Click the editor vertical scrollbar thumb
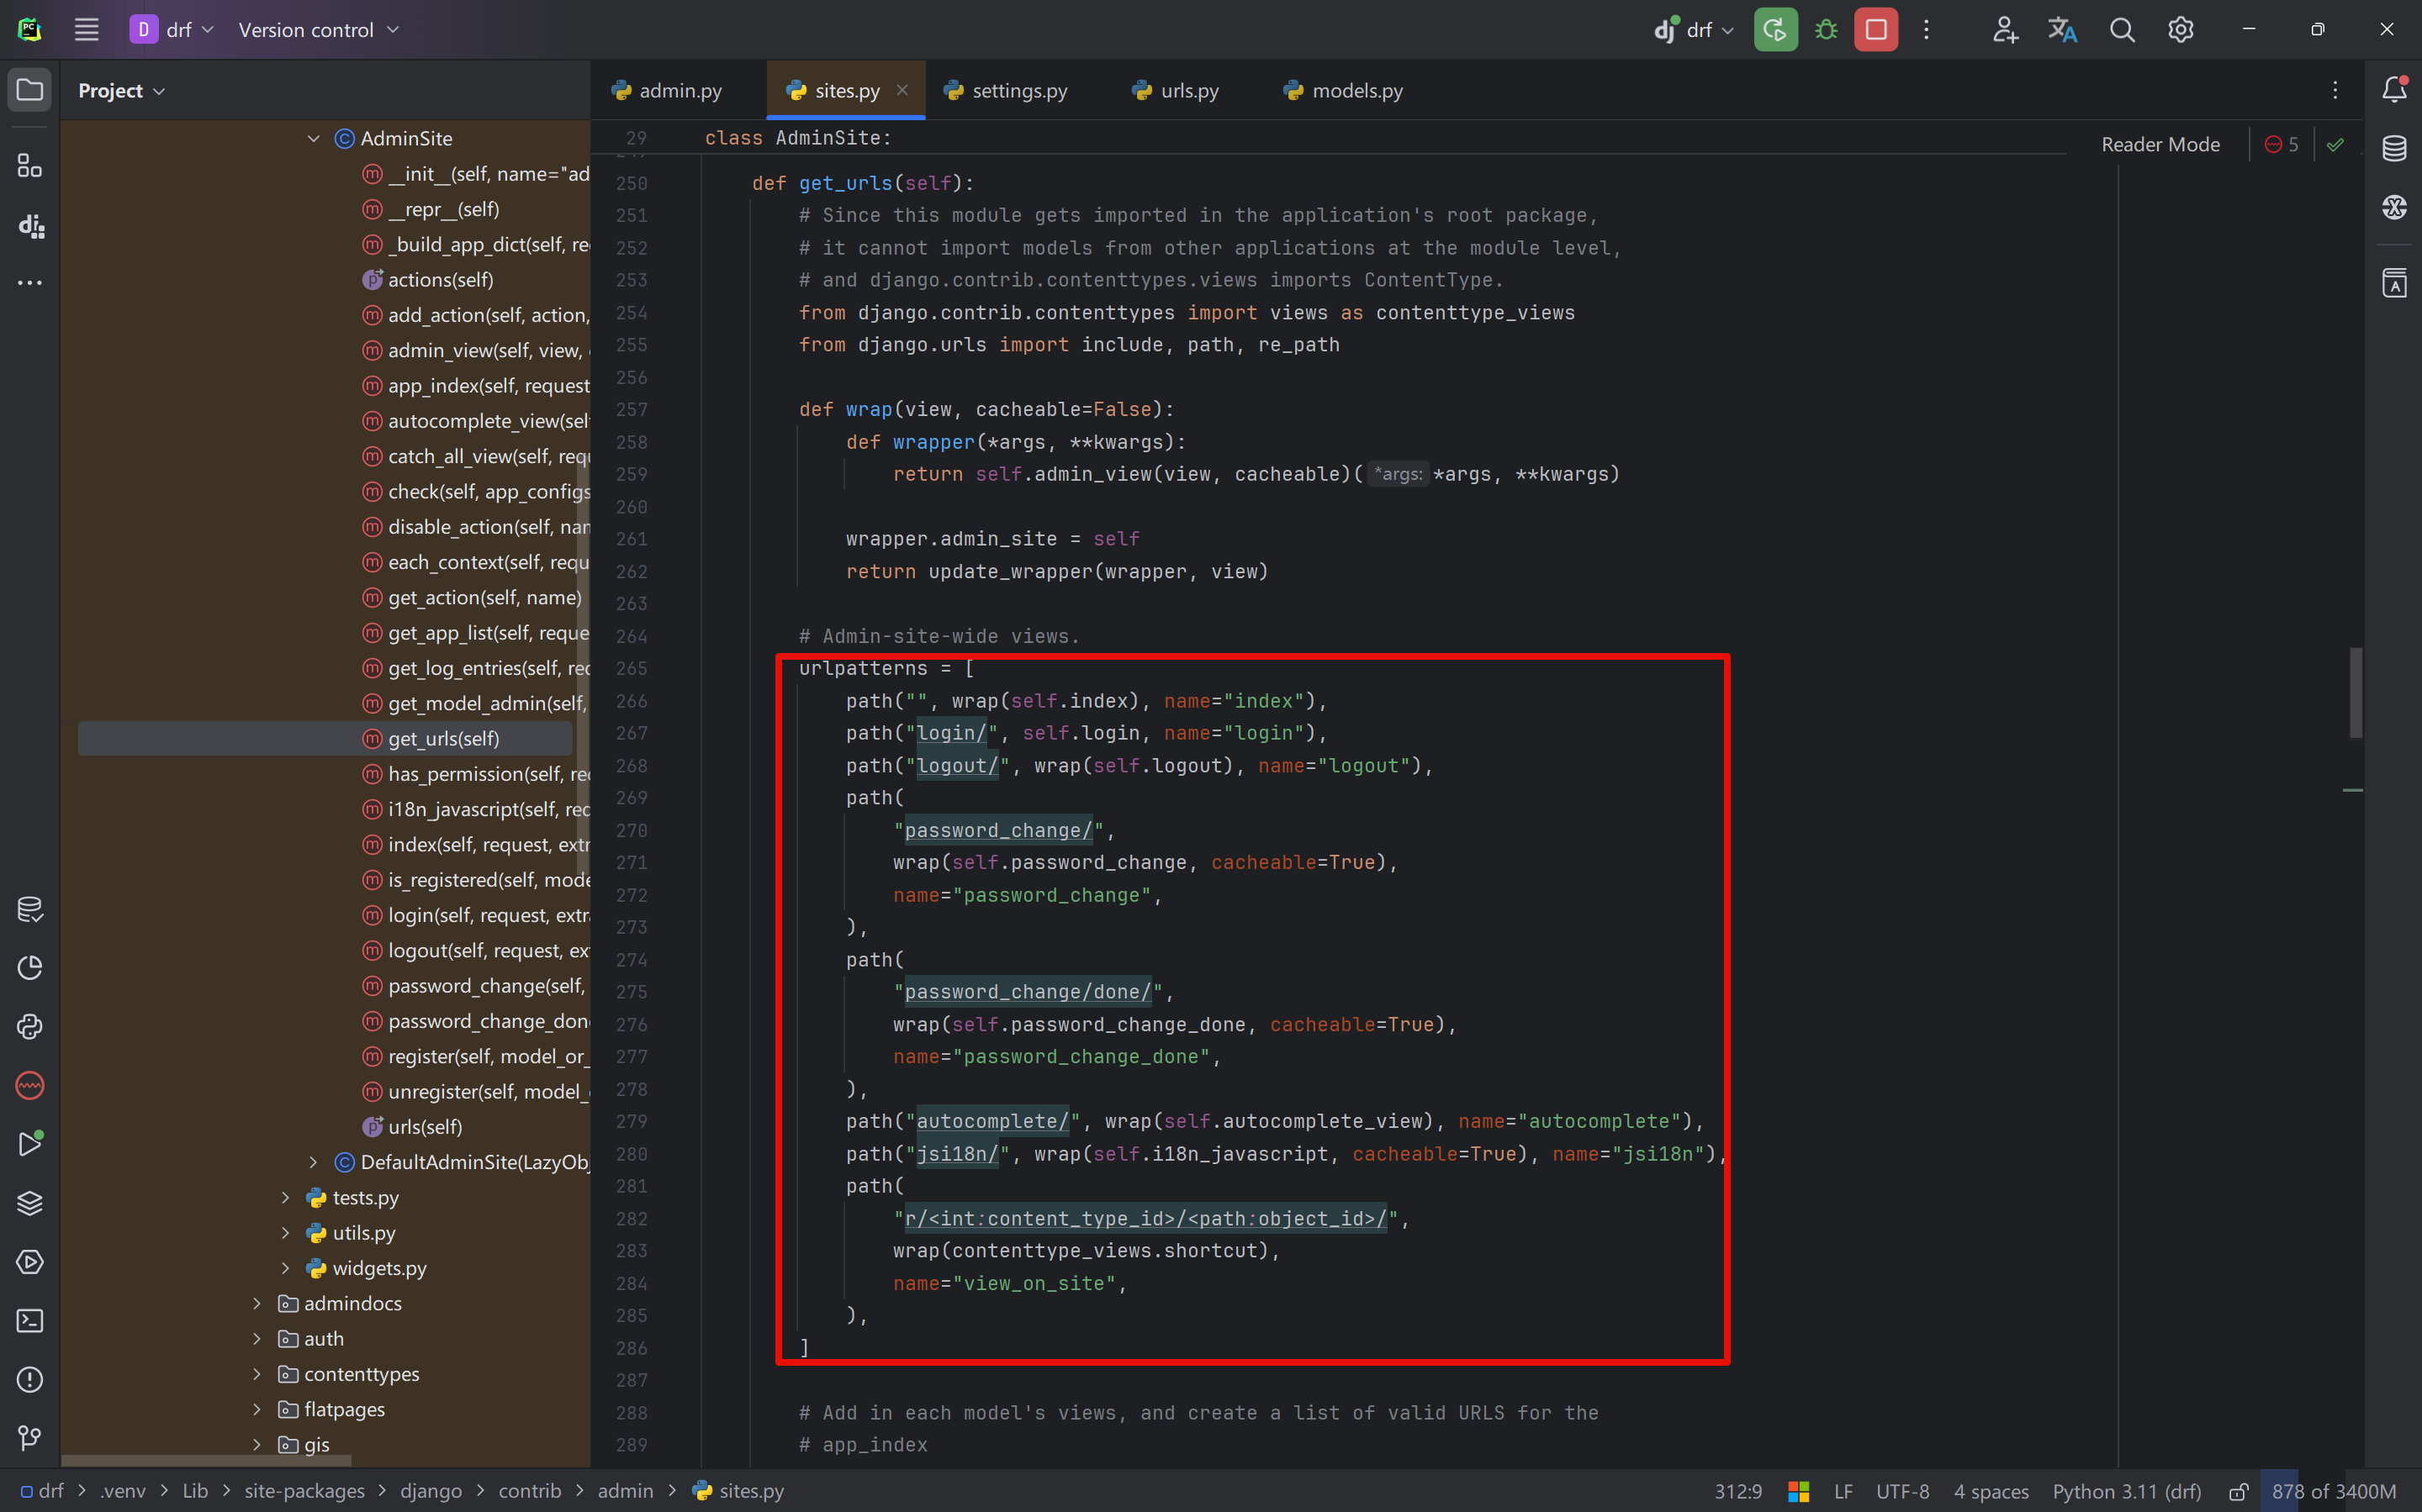This screenshot has width=2422, height=1512. [x=2356, y=693]
